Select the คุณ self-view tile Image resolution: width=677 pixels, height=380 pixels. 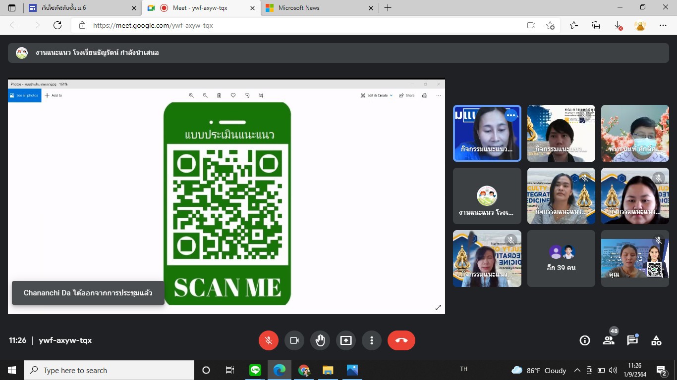[635, 258]
